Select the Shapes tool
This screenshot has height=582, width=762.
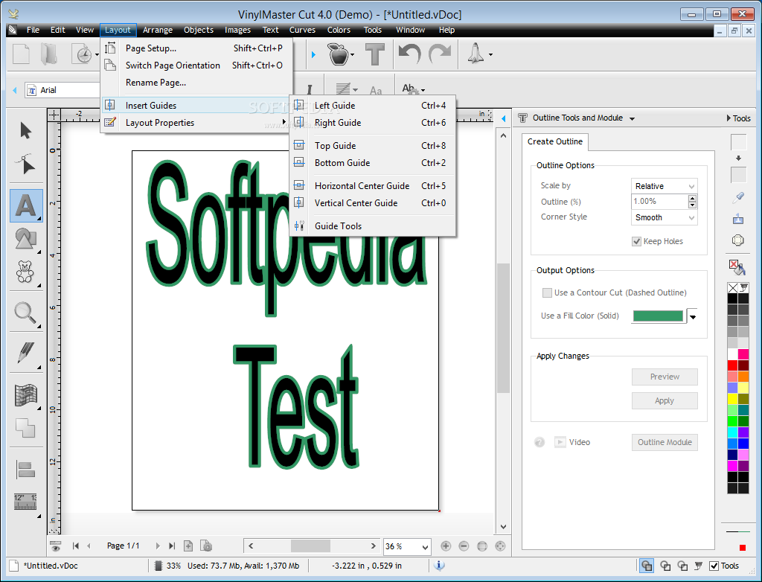pos(26,239)
